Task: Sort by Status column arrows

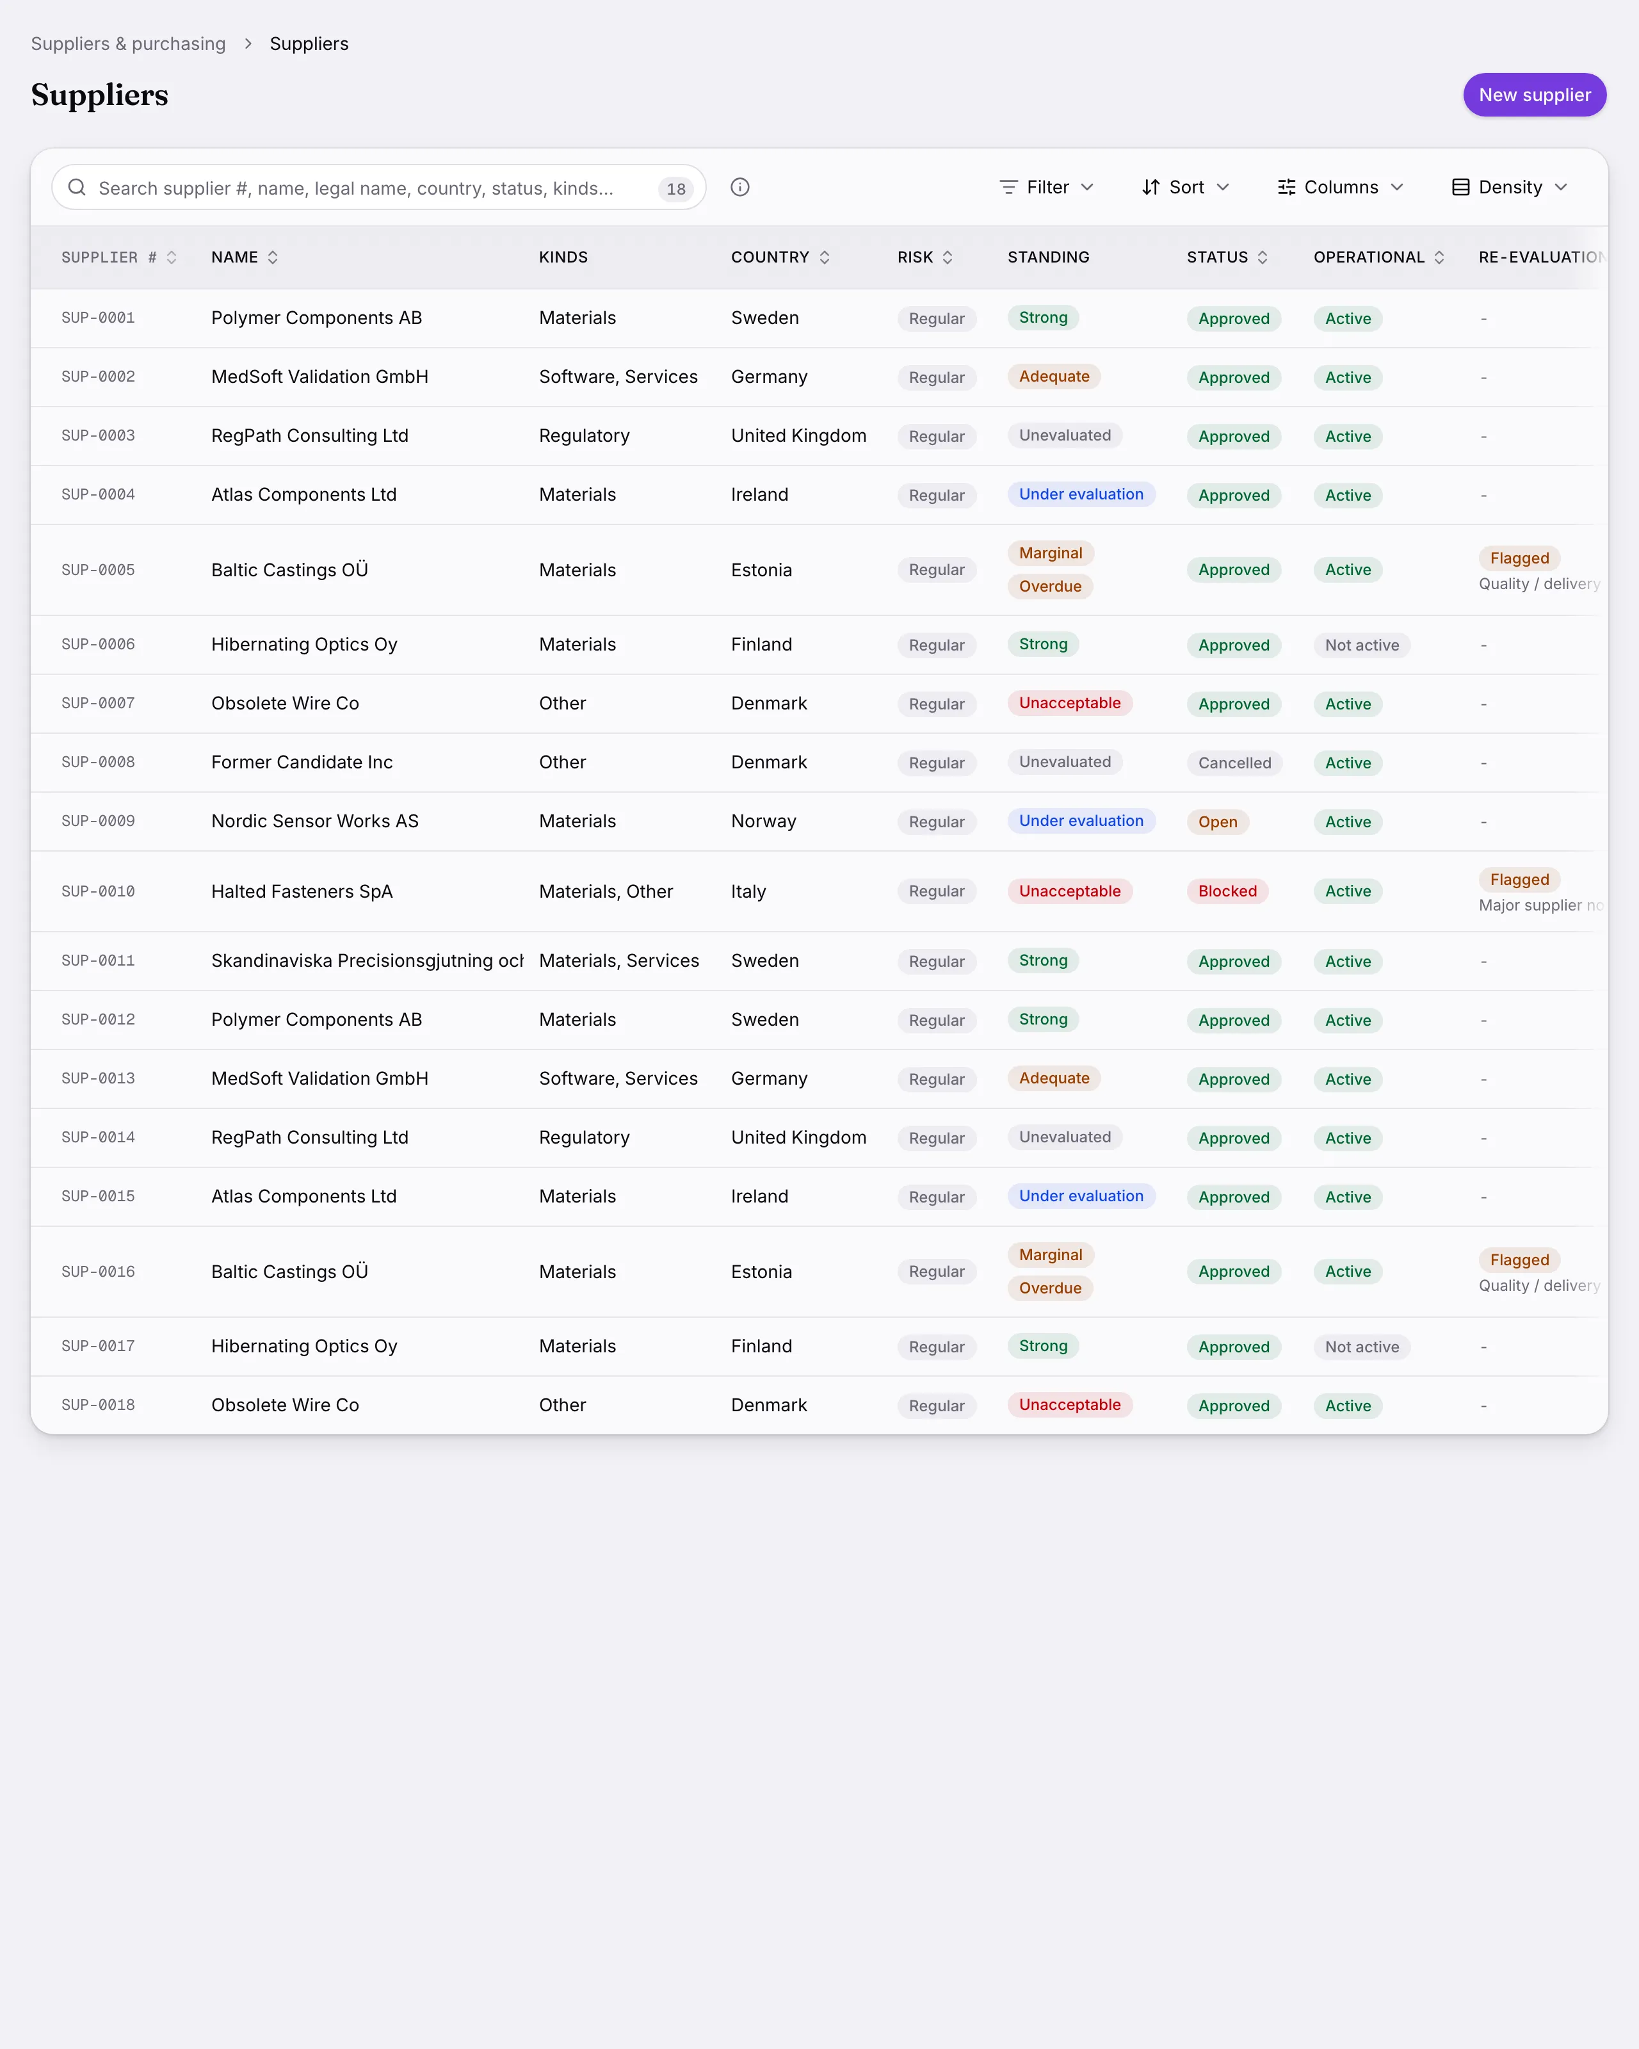Action: 1263,257
